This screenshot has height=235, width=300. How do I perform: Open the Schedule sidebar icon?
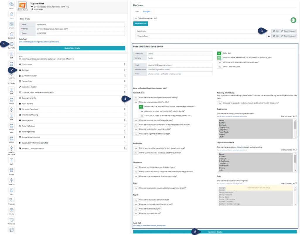pos(11,24)
